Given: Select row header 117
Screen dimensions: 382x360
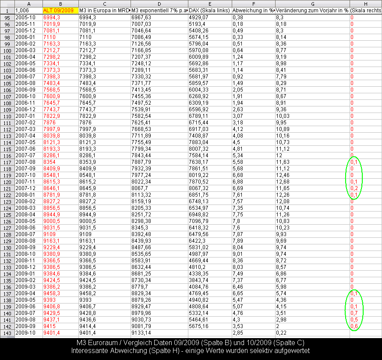Looking at the screenshot, I should 7,162.
